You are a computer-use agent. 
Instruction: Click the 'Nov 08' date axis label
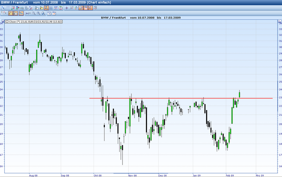click(x=133, y=176)
